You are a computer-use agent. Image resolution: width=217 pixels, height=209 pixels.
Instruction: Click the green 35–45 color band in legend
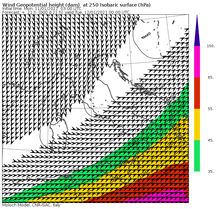pyautogui.click(x=197, y=156)
